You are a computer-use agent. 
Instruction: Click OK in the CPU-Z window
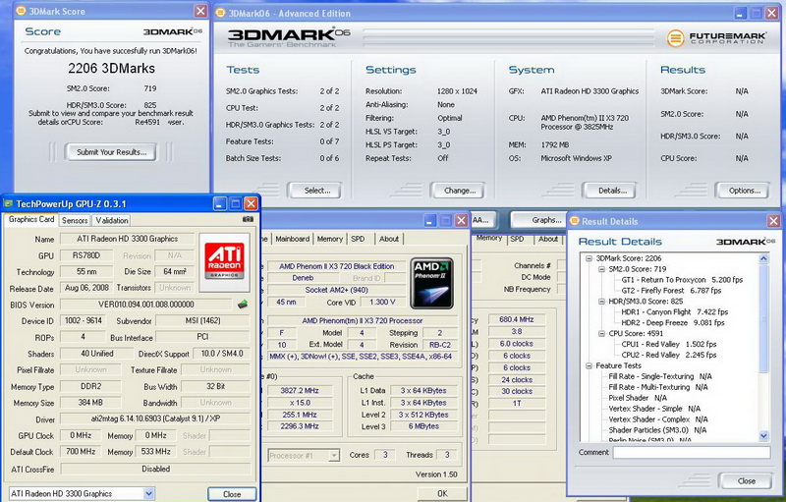click(x=442, y=494)
